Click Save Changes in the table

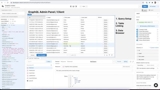coord(41,55)
